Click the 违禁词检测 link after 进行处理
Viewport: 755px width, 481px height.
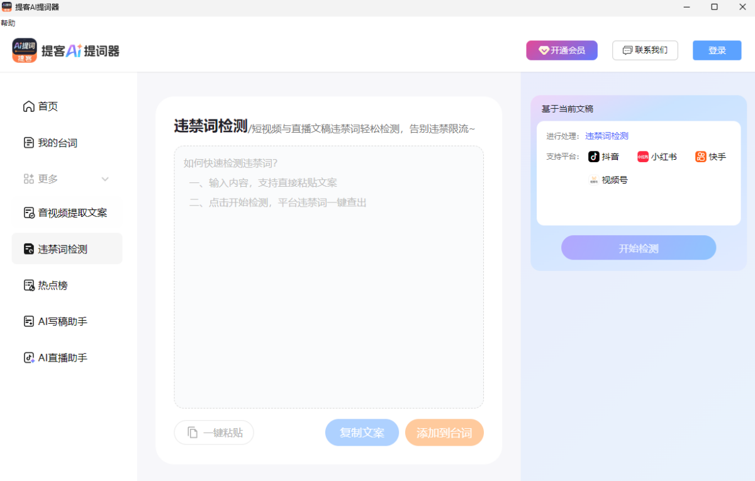coord(607,136)
